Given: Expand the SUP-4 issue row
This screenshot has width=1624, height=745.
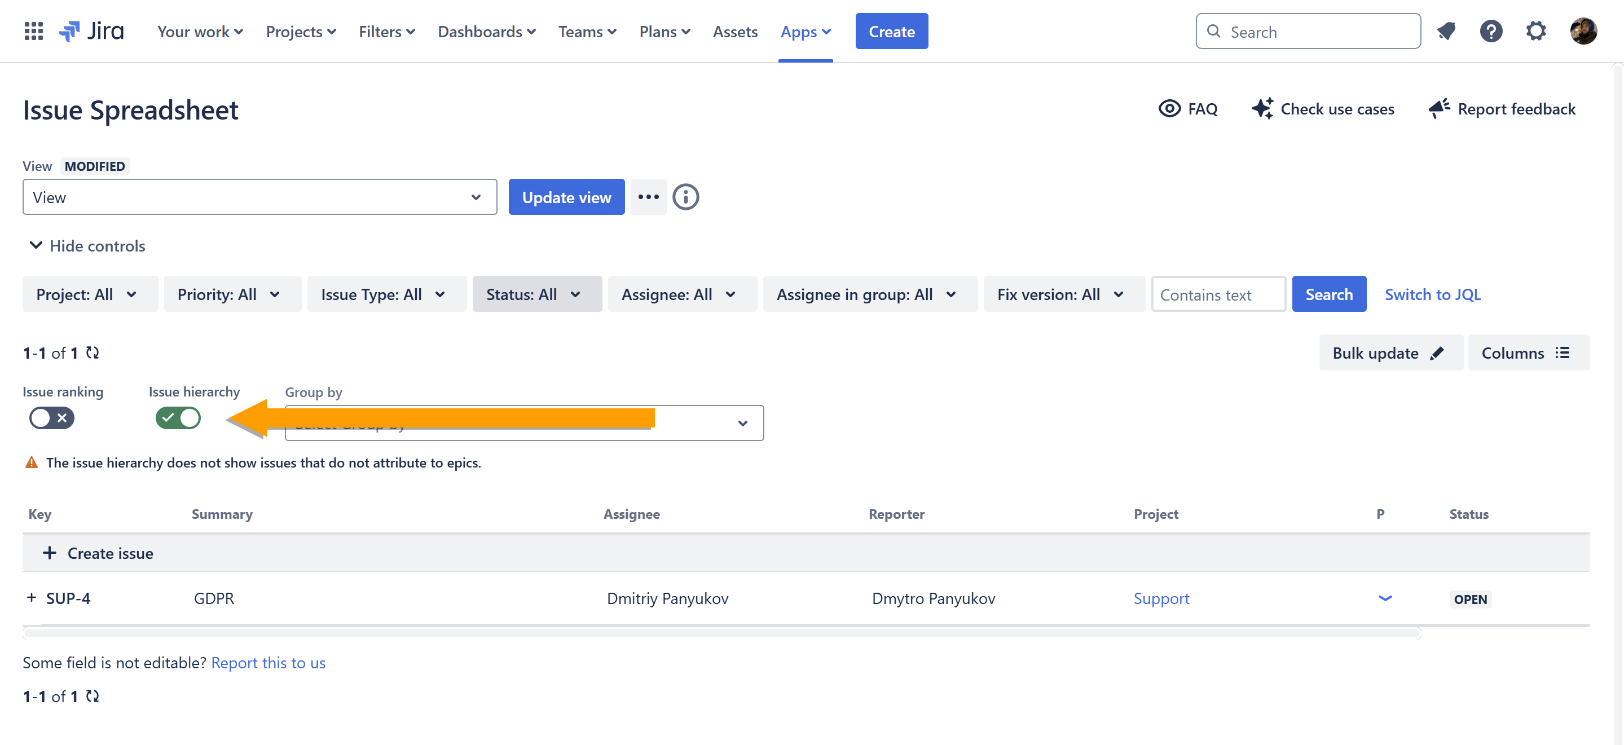Looking at the screenshot, I should tap(32, 597).
